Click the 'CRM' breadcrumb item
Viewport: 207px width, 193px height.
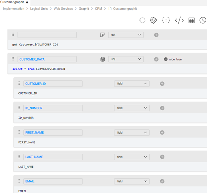[98, 9]
